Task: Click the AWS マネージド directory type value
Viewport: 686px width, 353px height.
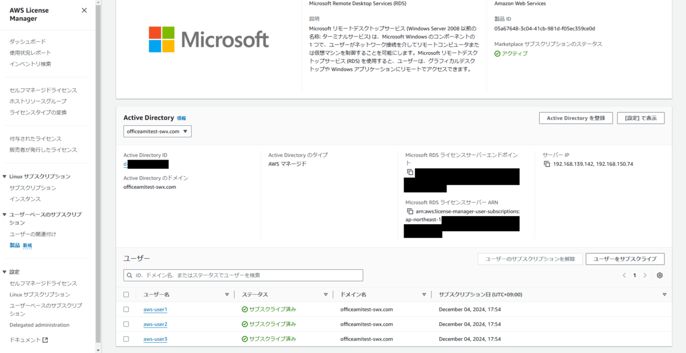Action: tap(288, 164)
